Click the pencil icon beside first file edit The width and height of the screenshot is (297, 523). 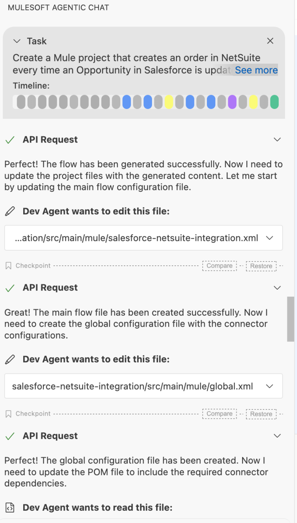(x=10, y=211)
